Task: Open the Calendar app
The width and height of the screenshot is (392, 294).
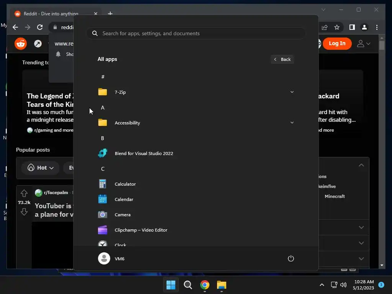Action: coord(196,199)
